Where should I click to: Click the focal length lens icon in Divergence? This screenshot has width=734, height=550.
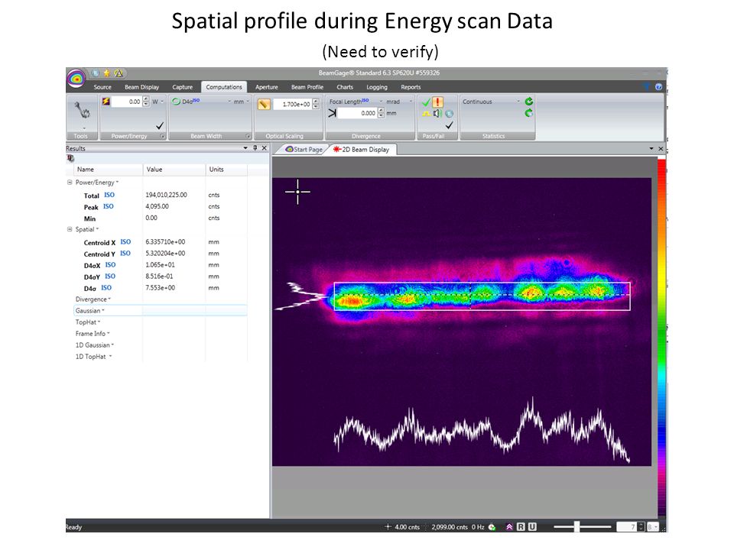click(x=332, y=113)
